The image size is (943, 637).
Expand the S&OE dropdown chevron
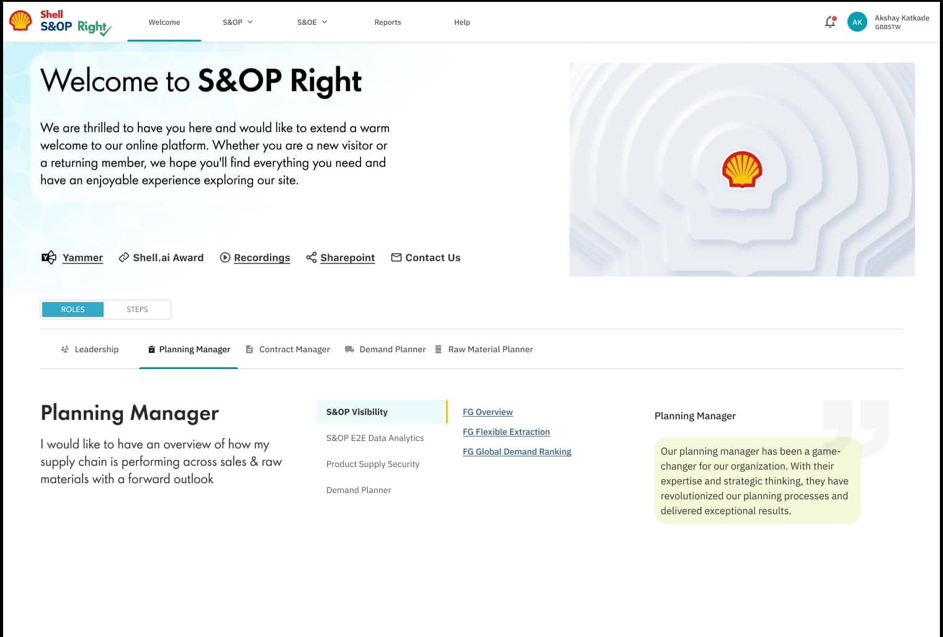pos(324,22)
